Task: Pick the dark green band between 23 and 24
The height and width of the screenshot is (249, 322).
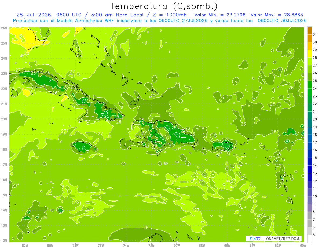Action: pyautogui.click(x=309, y=92)
